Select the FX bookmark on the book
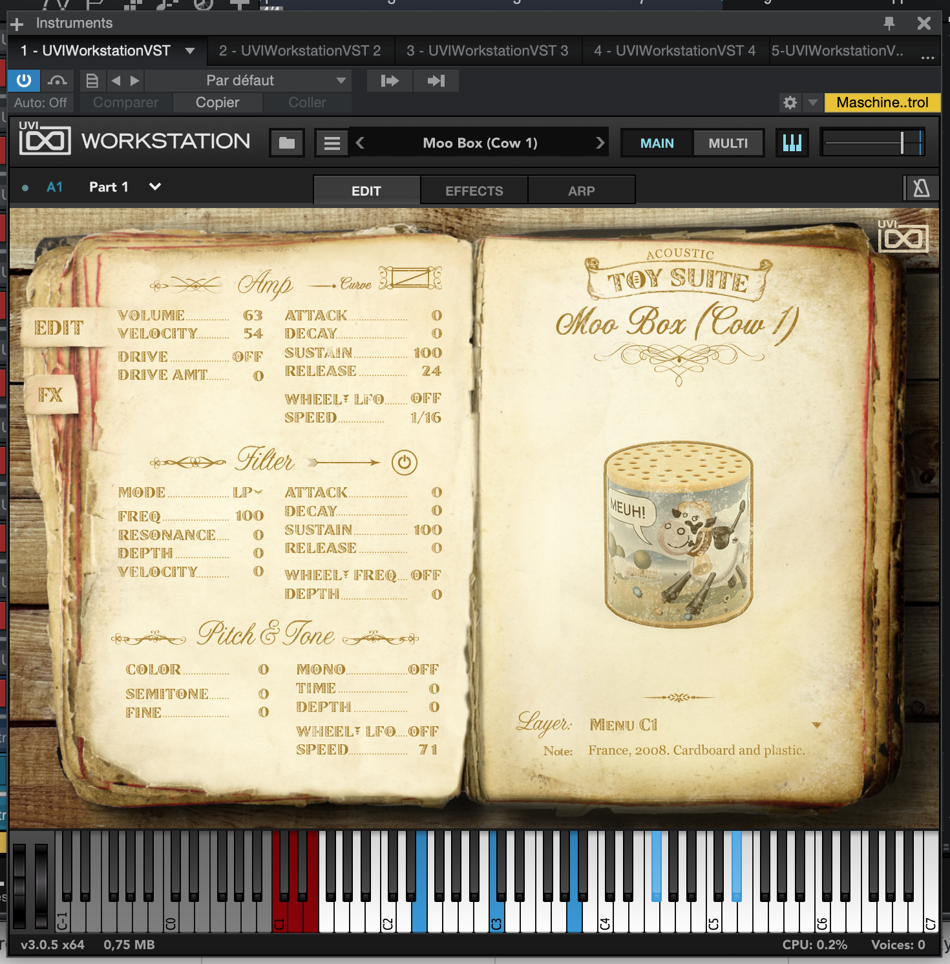This screenshot has width=950, height=964. click(x=50, y=395)
